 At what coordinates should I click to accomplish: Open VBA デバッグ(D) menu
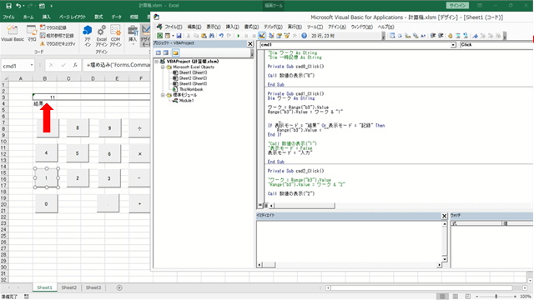point(273,27)
